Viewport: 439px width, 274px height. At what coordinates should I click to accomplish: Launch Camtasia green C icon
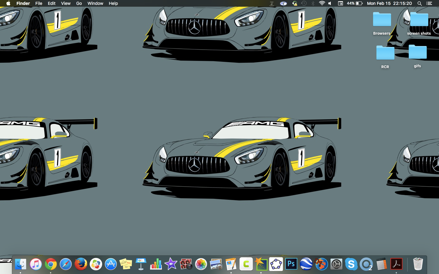[x=246, y=264]
